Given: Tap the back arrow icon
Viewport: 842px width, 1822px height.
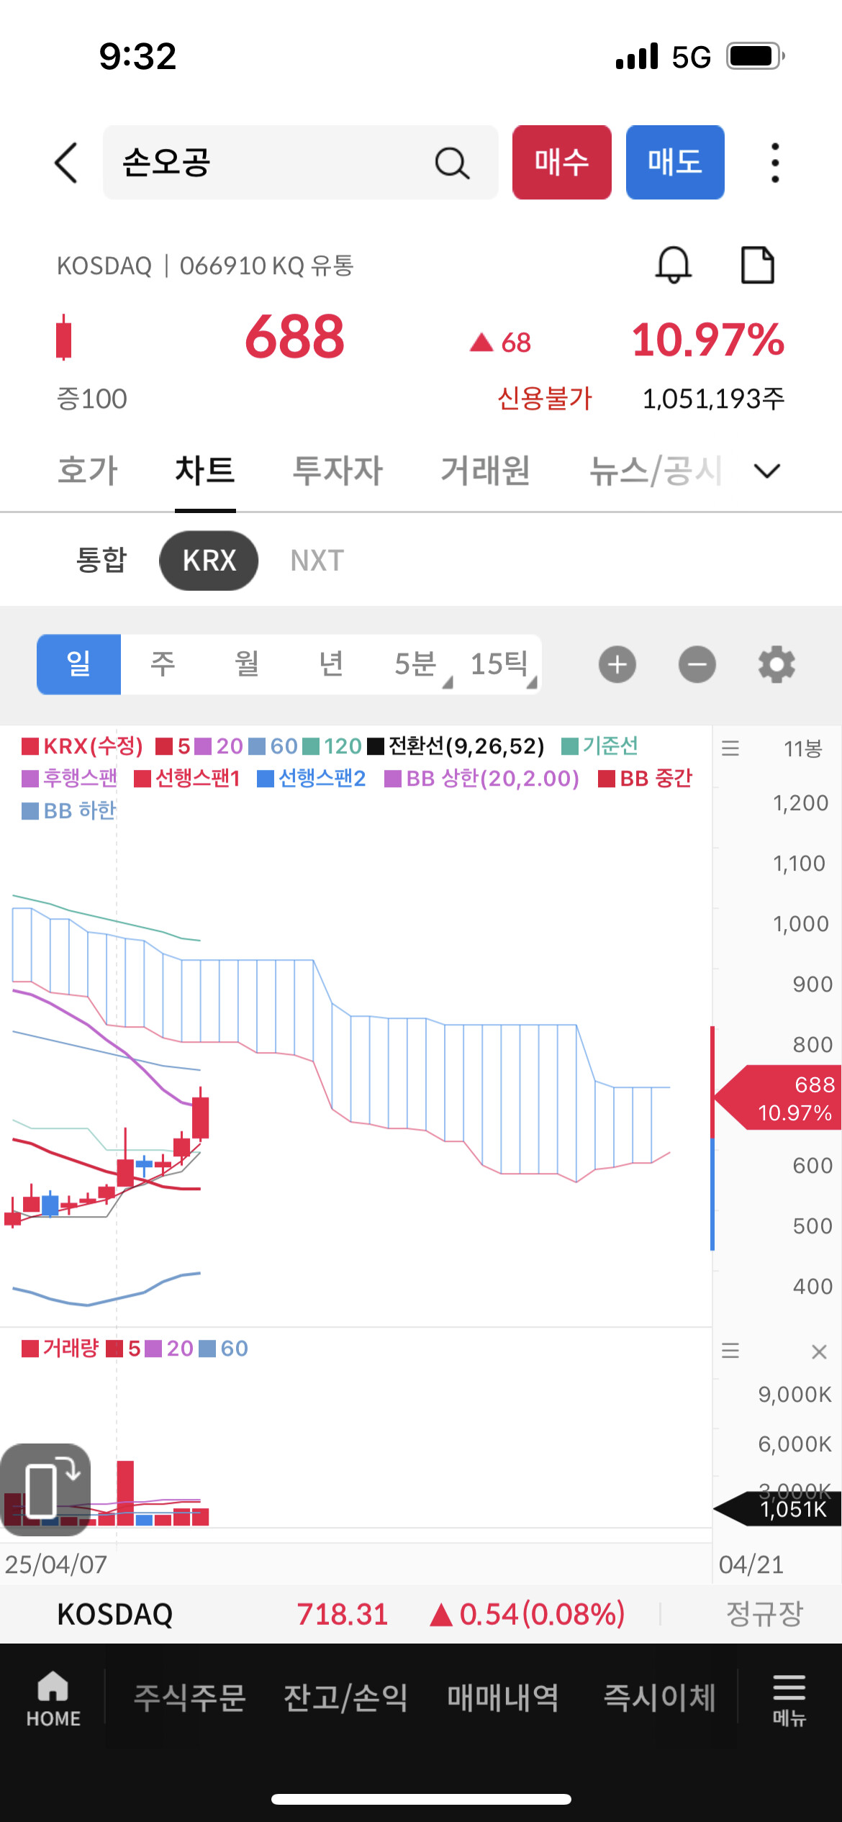Looking at the screenshot, I should 66,163.
